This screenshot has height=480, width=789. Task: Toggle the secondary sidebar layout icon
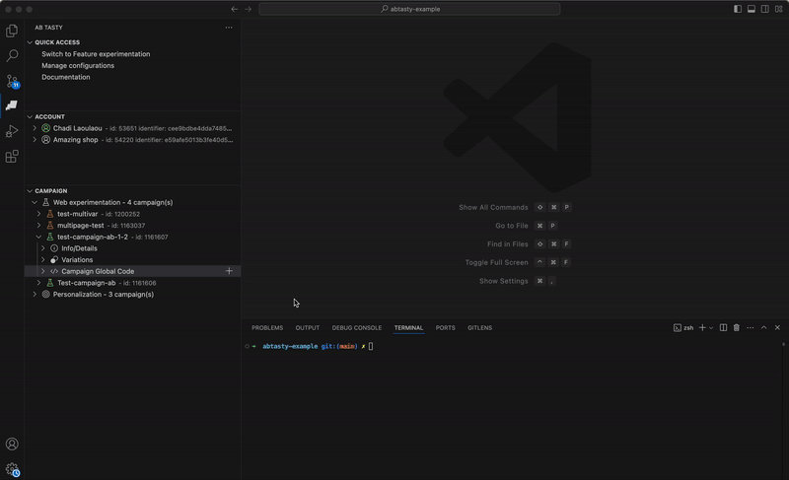(765, 9)
